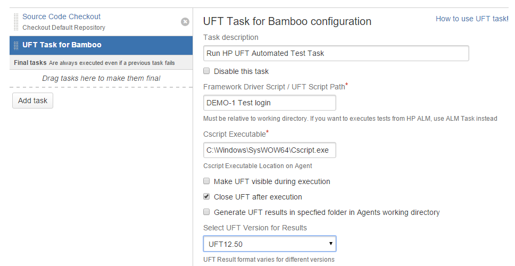Toggle the Disable this task checkbox
Viewport: 515px width, 266px height.
[x=206, y=71]
